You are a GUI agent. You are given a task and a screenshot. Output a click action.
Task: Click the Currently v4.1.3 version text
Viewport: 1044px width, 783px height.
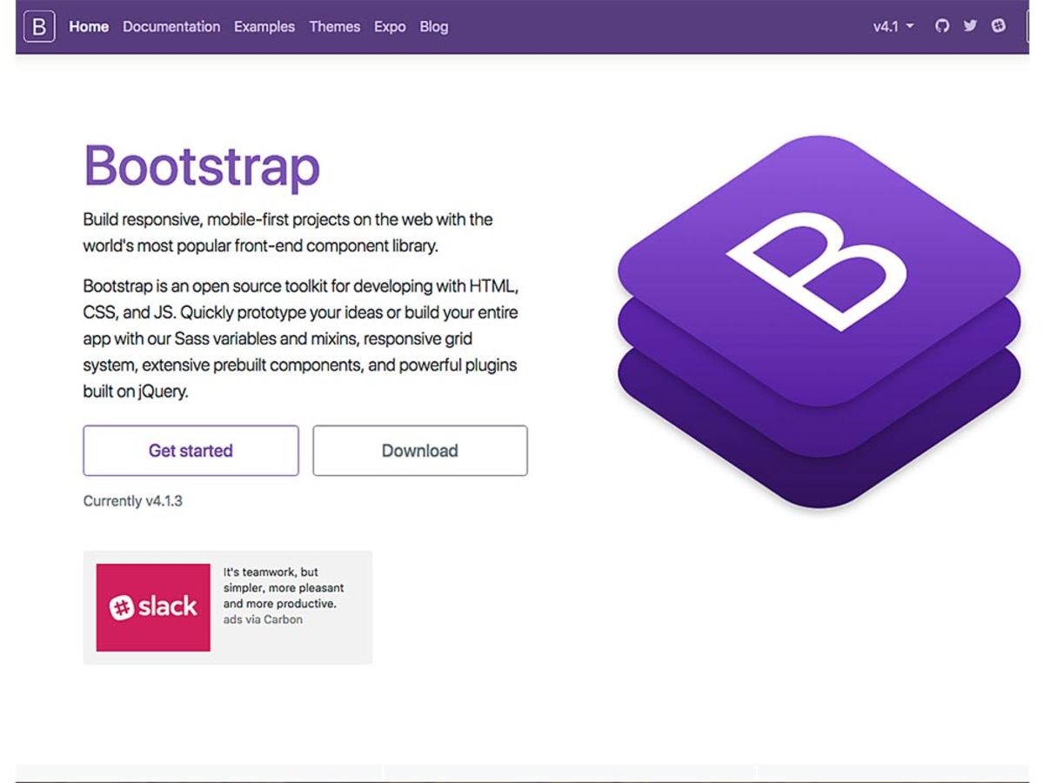133,501
